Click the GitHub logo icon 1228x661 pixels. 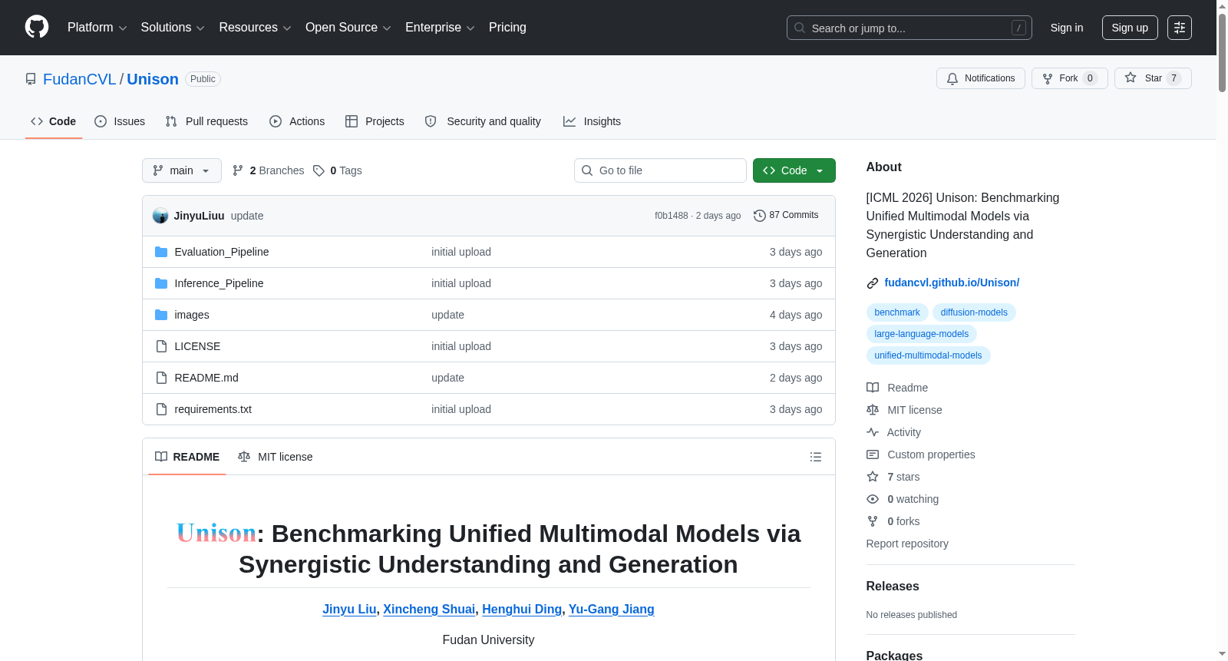37,27
